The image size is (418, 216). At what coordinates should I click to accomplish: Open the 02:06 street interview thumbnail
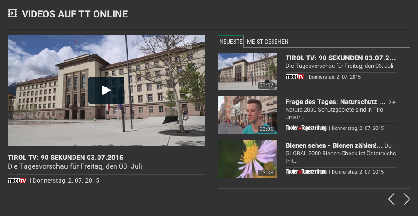point(247,115)
